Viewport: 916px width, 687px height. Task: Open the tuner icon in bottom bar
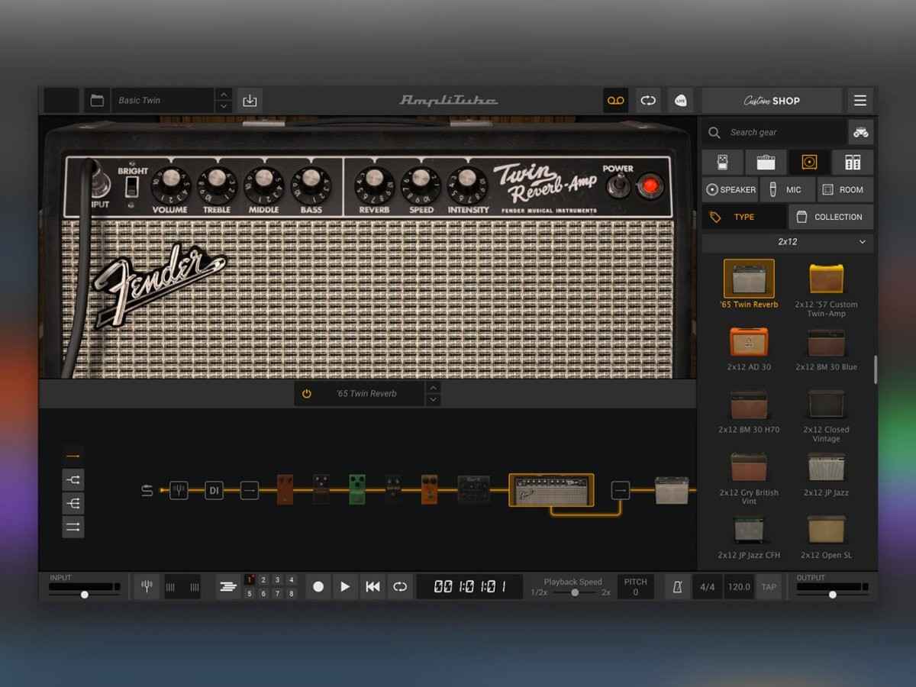pos(147,586)
